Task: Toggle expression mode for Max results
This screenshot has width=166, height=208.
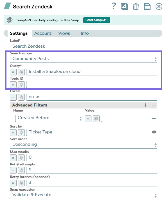Action: (x=13, y=158)
